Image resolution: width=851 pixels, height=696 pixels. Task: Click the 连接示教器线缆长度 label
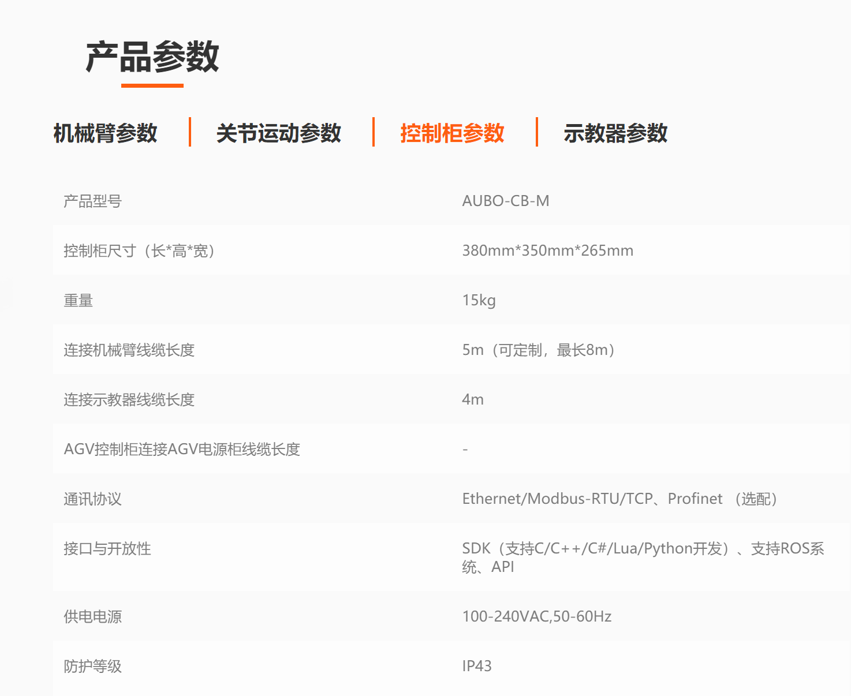click(129, 399)
